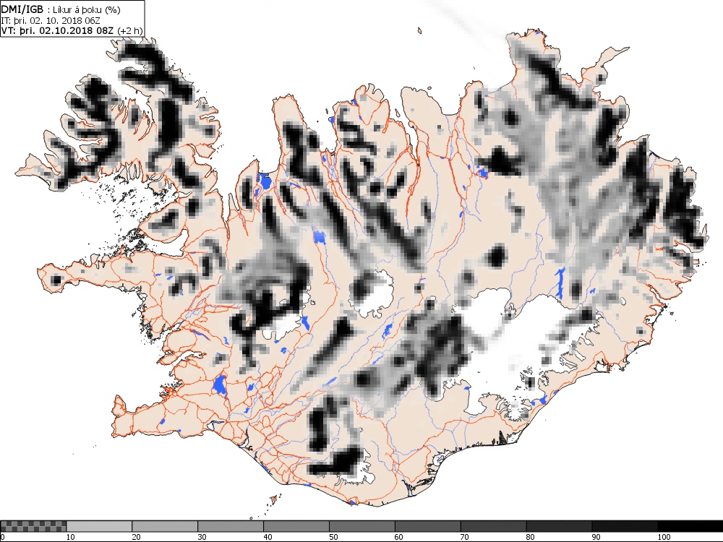This screenshot has height=542, width=723.
Task: Click the large blue lake Þingvallavatn in southwest
Action: point(220,385)
